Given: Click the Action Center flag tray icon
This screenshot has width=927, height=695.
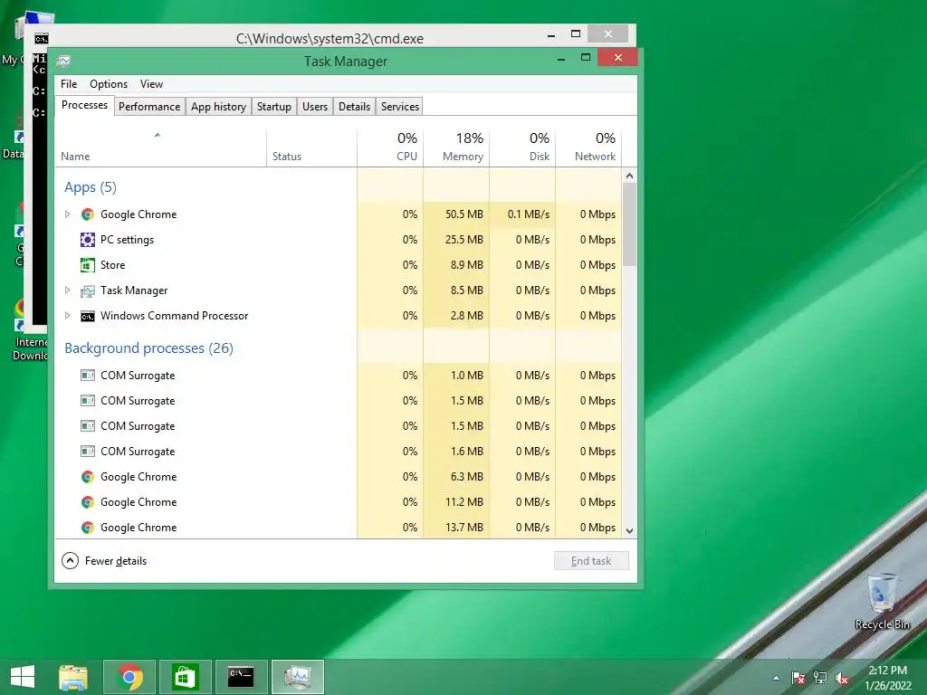Looking at the screenshot, I should 798,678.
